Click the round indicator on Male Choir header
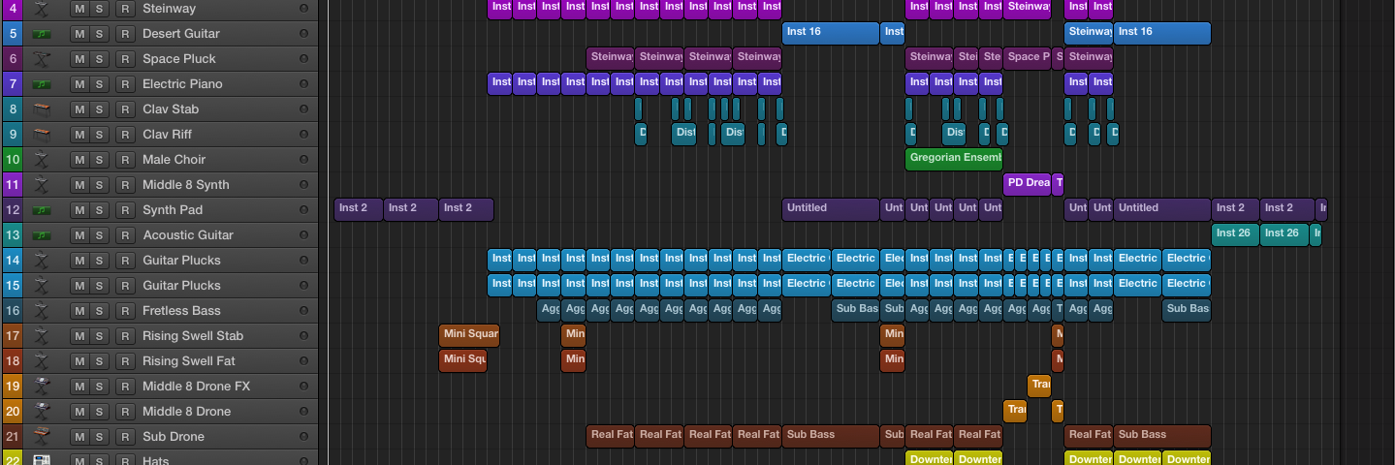This screenshot has width=1395, height=465. 303,159
